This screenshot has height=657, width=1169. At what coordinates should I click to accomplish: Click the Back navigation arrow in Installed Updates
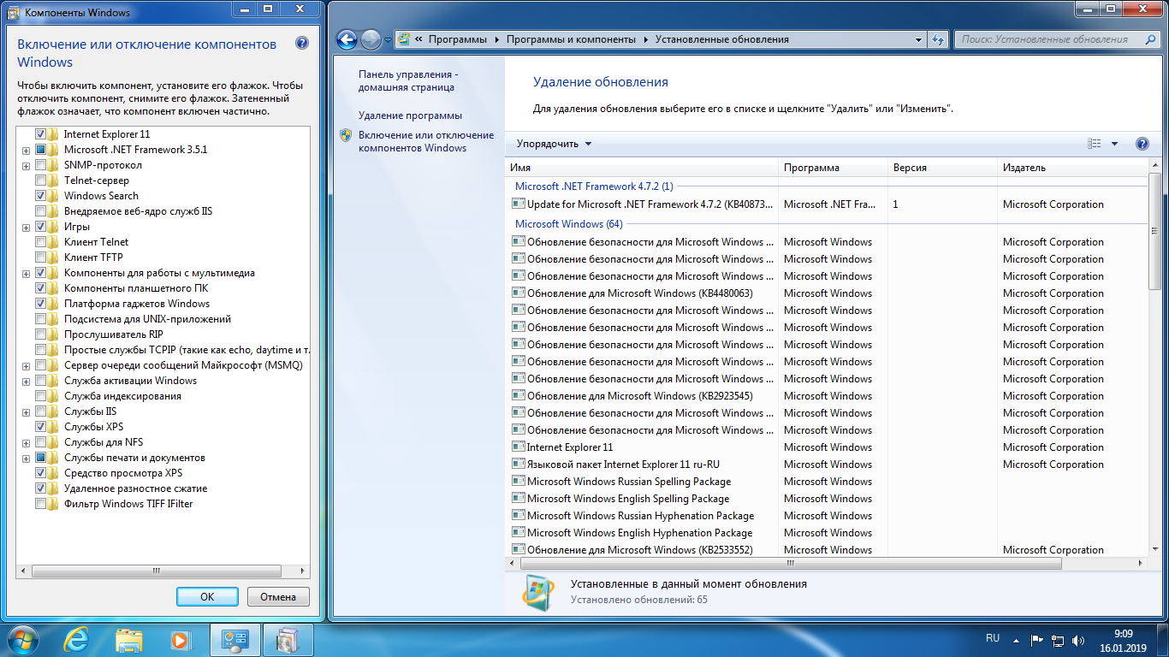347,39
